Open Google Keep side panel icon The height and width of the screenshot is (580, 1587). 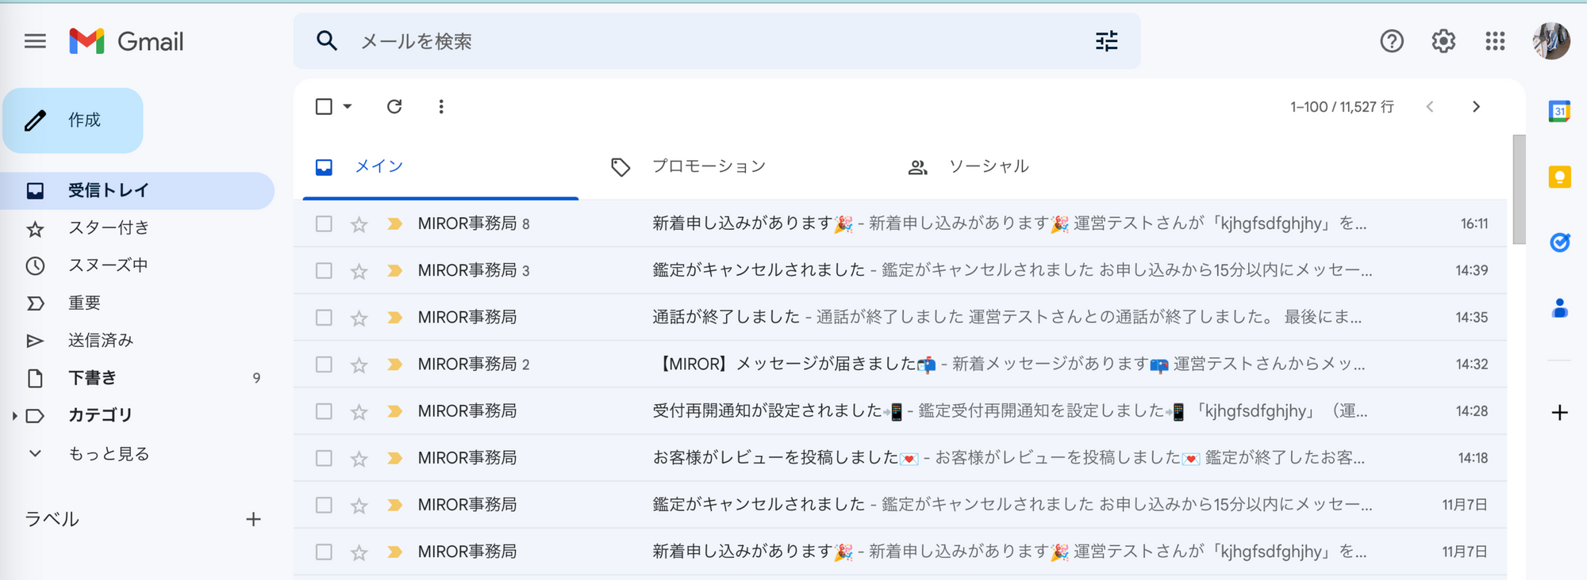pyautogui.click(x=1559, y=177)
